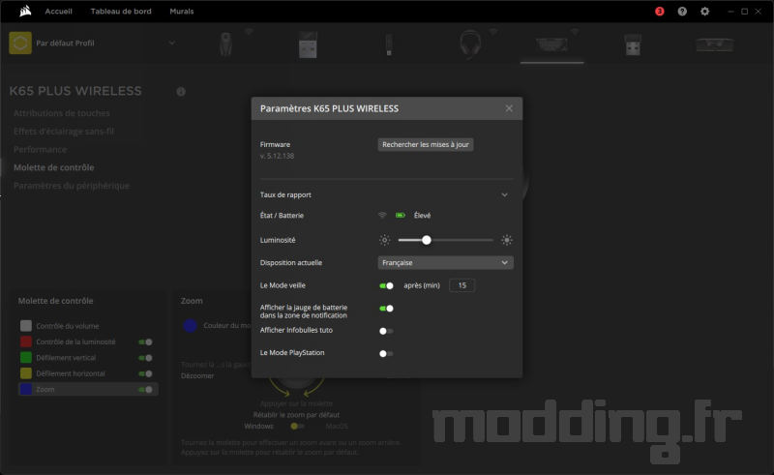Image resolution: width=774 pixels, height=475 pixels.
Task: Click the high brightness sun icon
Action: [507, 240]
